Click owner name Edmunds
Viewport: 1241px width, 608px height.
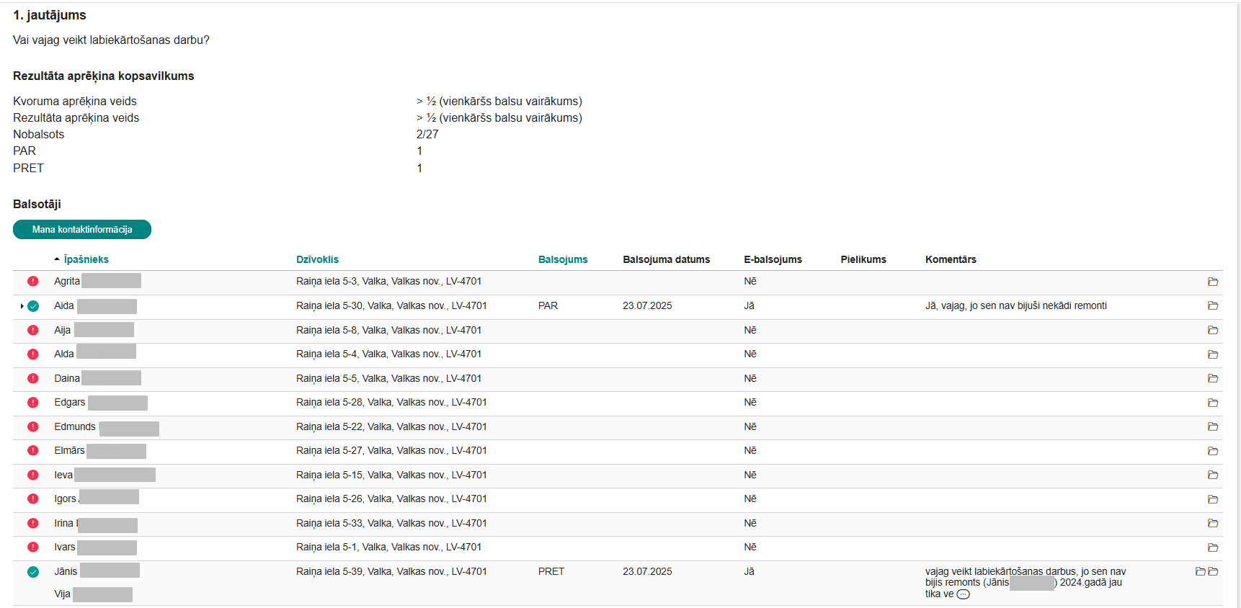point(75,426)
